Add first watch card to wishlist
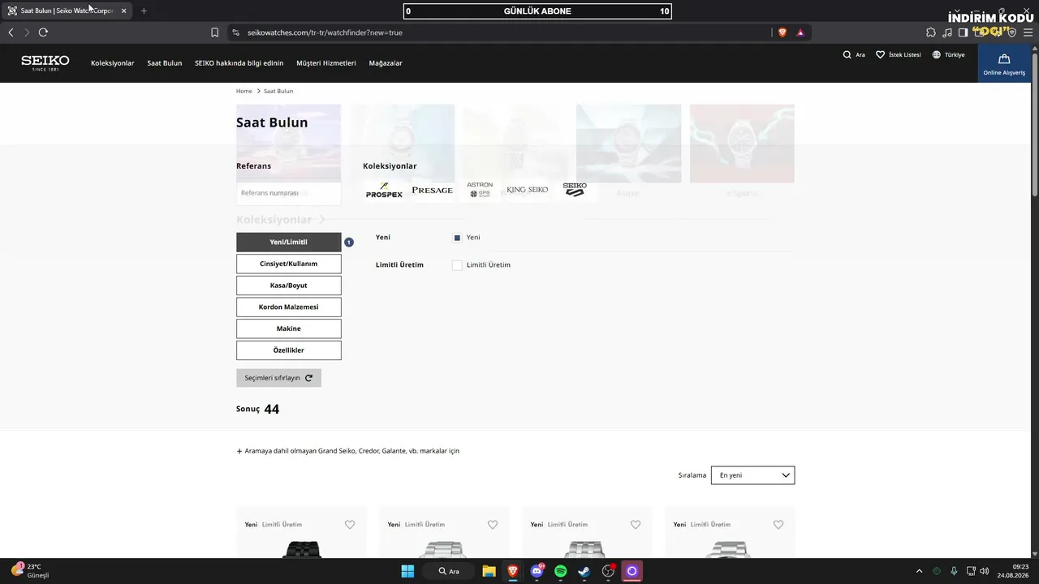Screen dimensions: 1039x584 click(x=350, y=525)
